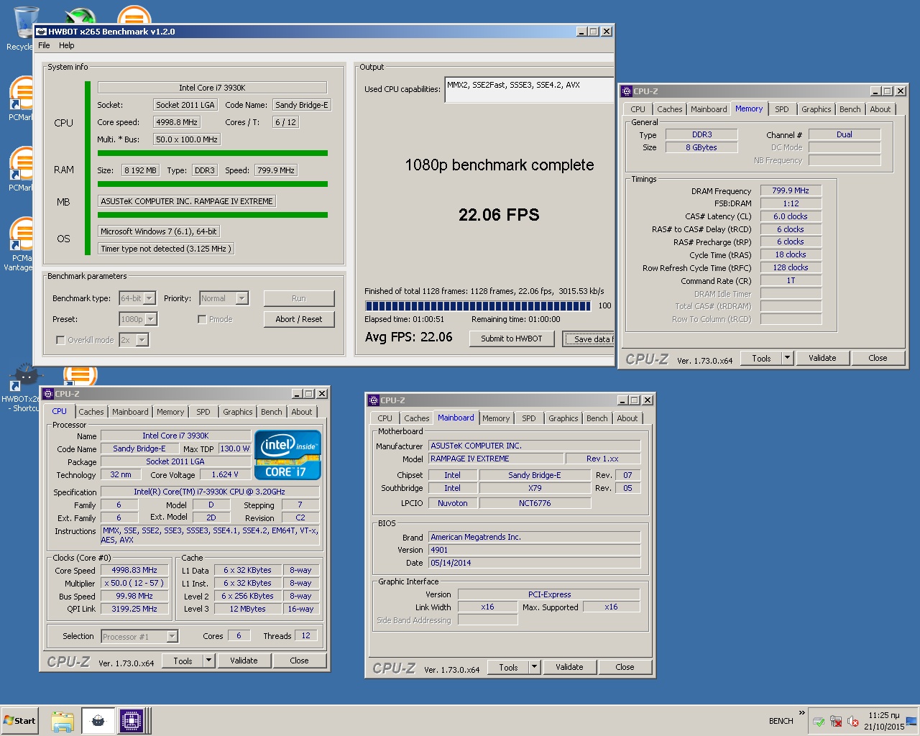Select CPU tab in the CPU-Z Mainboard window

(x=385, y=418)
